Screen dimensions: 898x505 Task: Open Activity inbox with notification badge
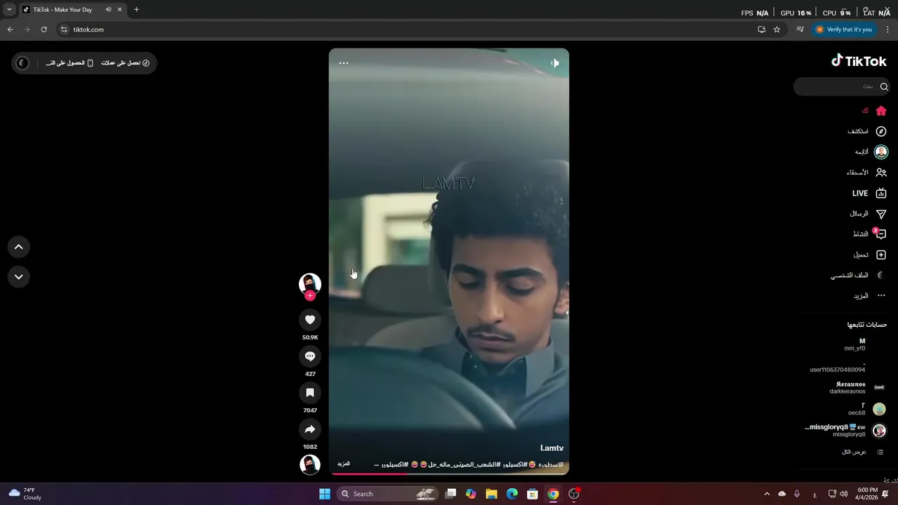coord(870,234)
